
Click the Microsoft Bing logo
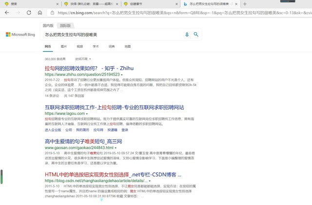click(21, 35)
